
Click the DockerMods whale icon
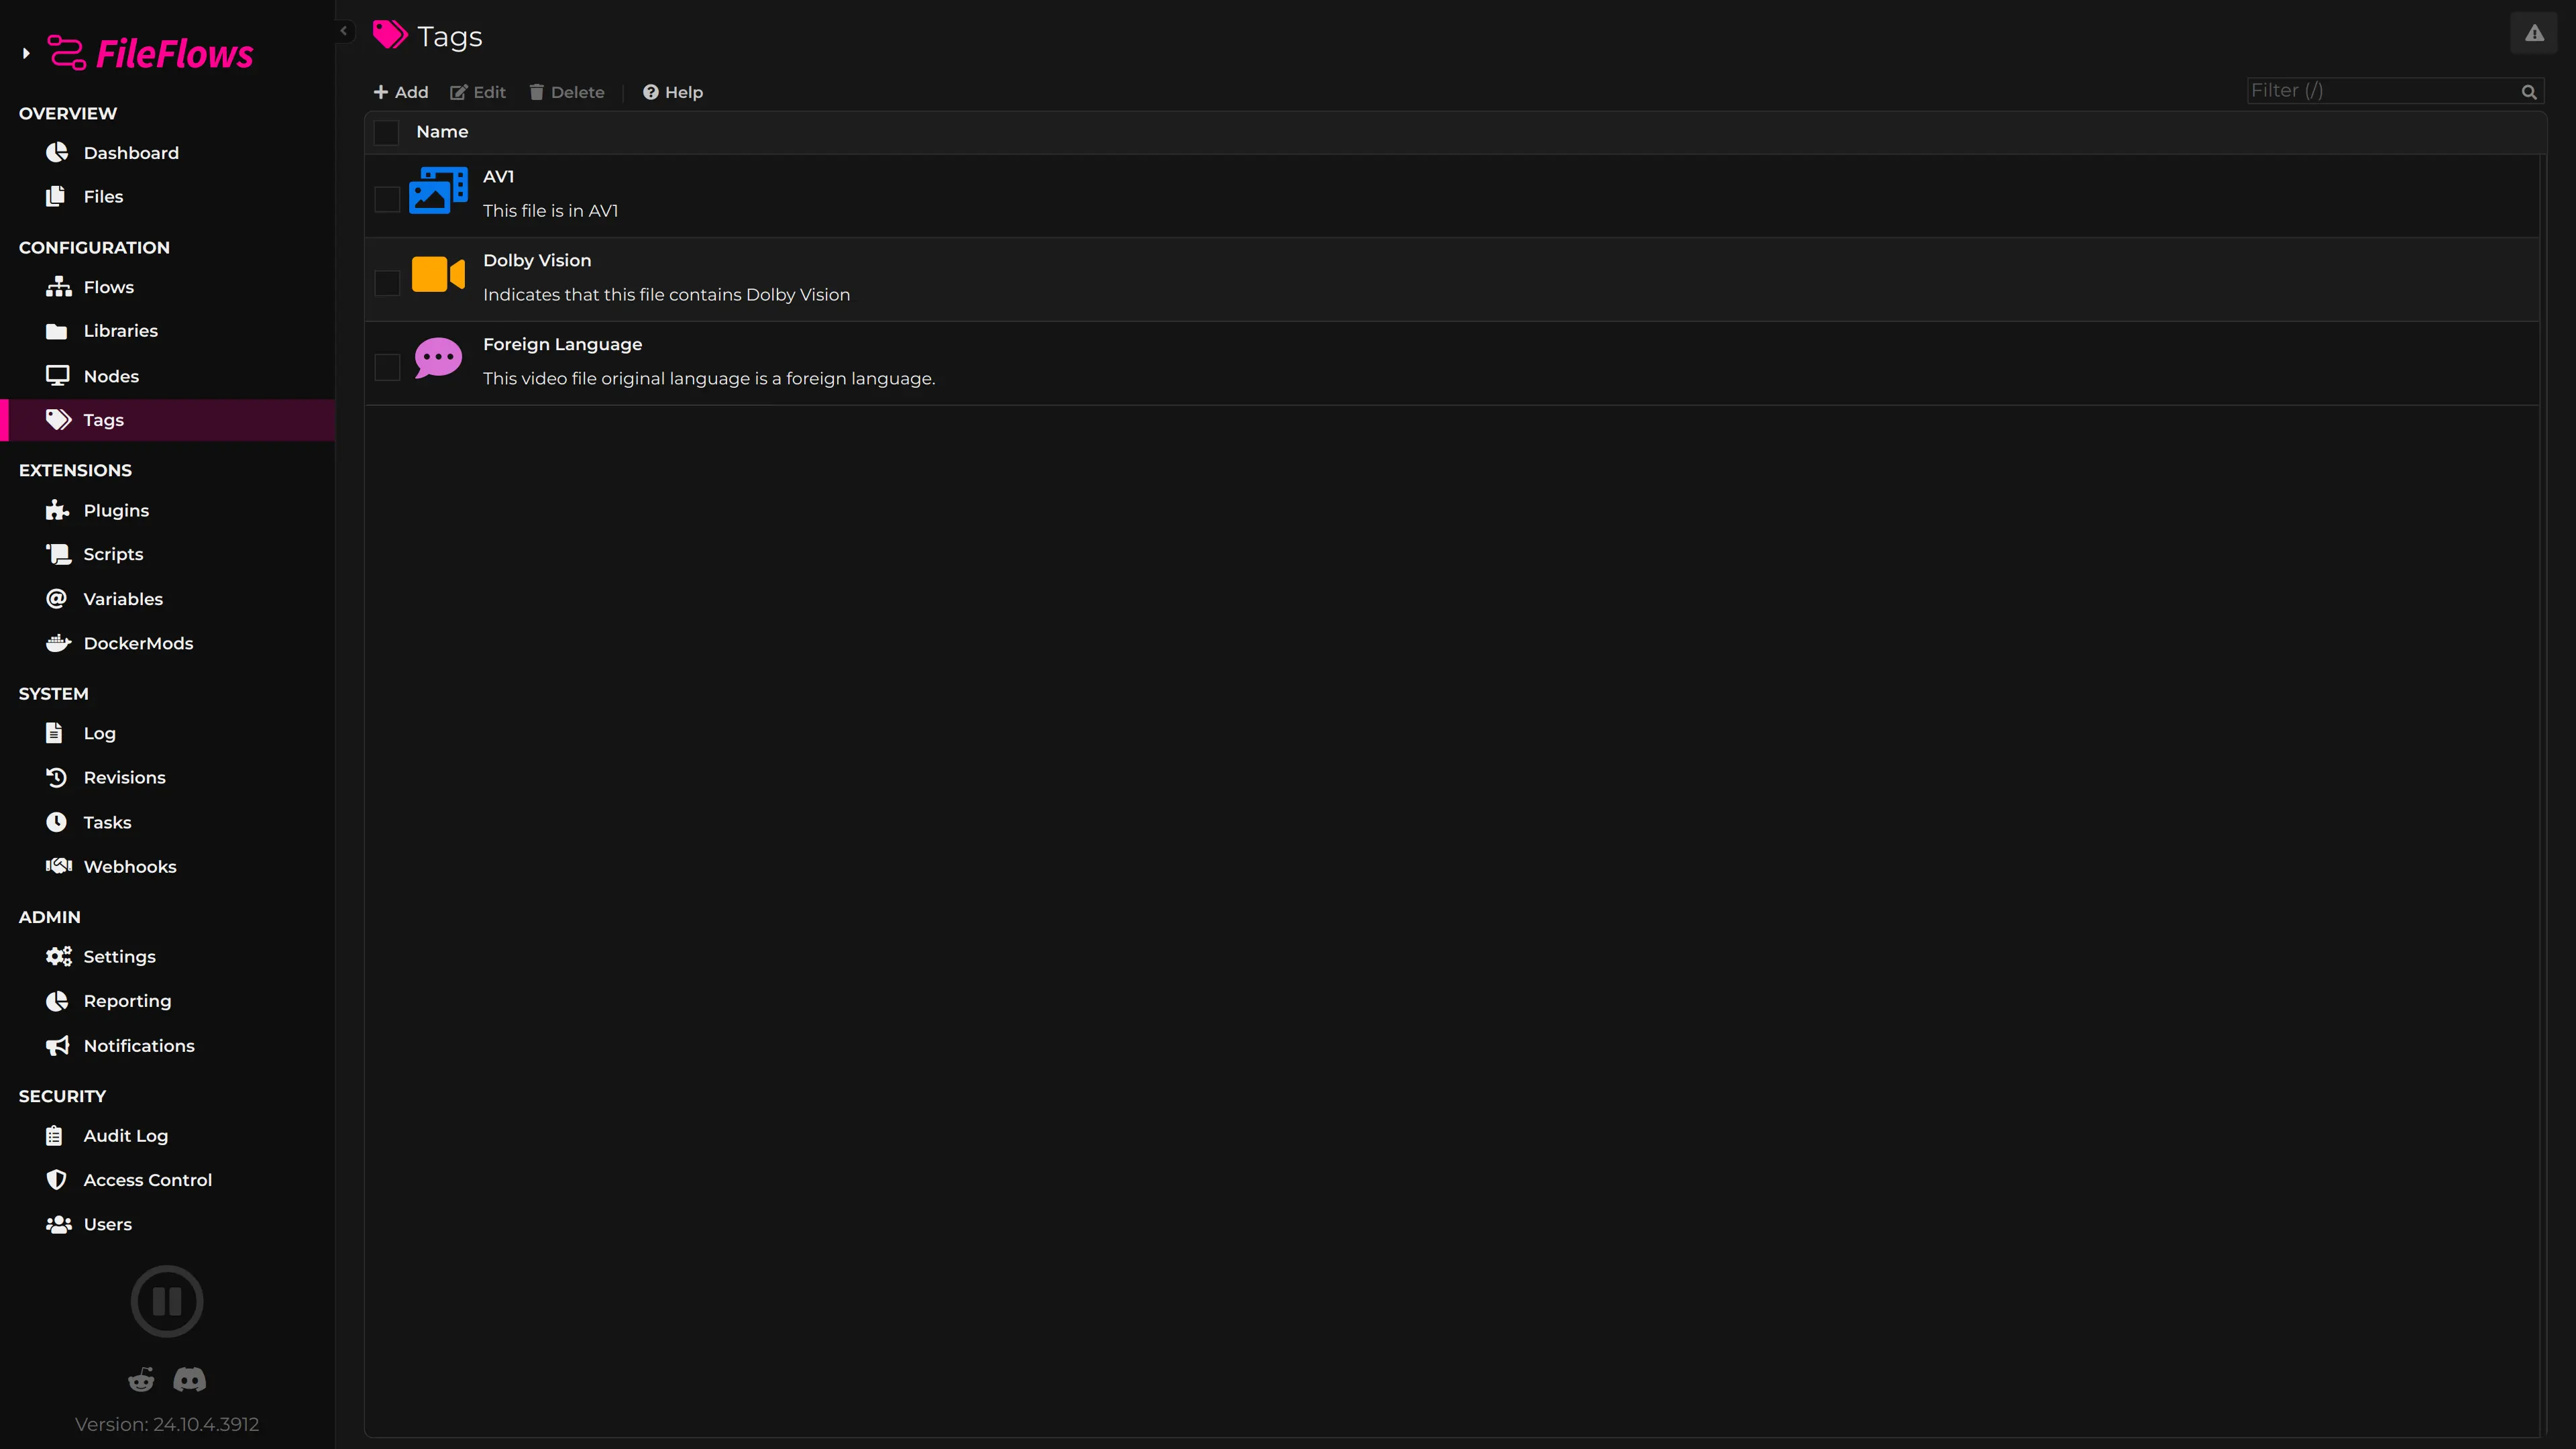point(58,643)
